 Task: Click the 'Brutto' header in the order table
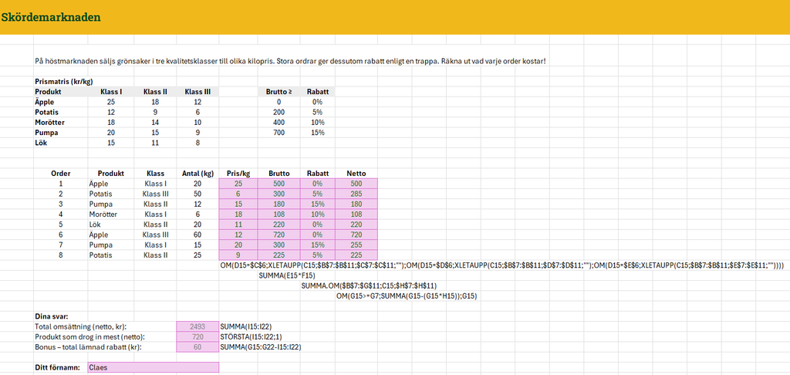[x=279, y=174]
